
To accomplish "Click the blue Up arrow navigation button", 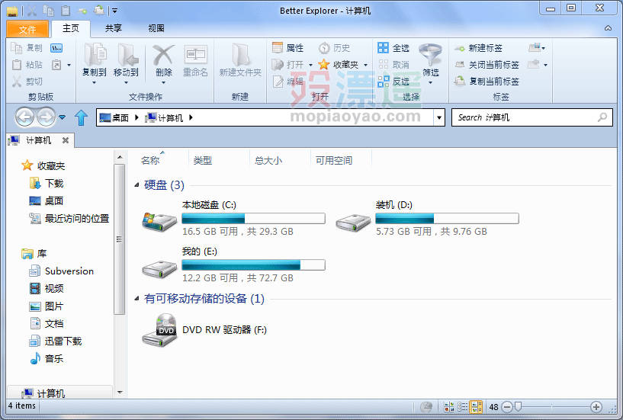I will (81, 117).
